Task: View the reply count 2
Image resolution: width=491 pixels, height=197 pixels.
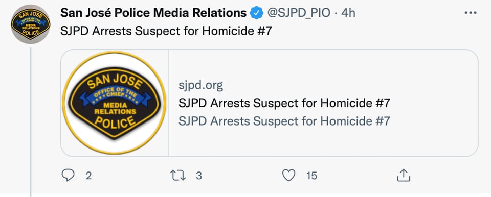Action: [88, 176]
